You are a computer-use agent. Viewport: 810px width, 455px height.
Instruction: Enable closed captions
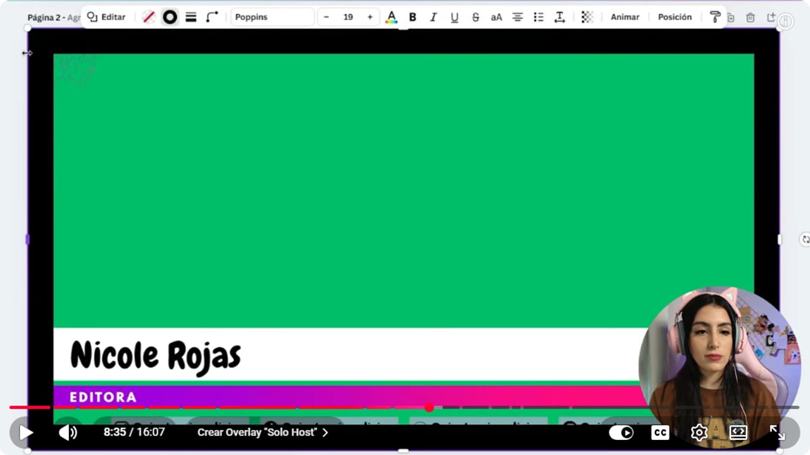[x=660, y=432]
